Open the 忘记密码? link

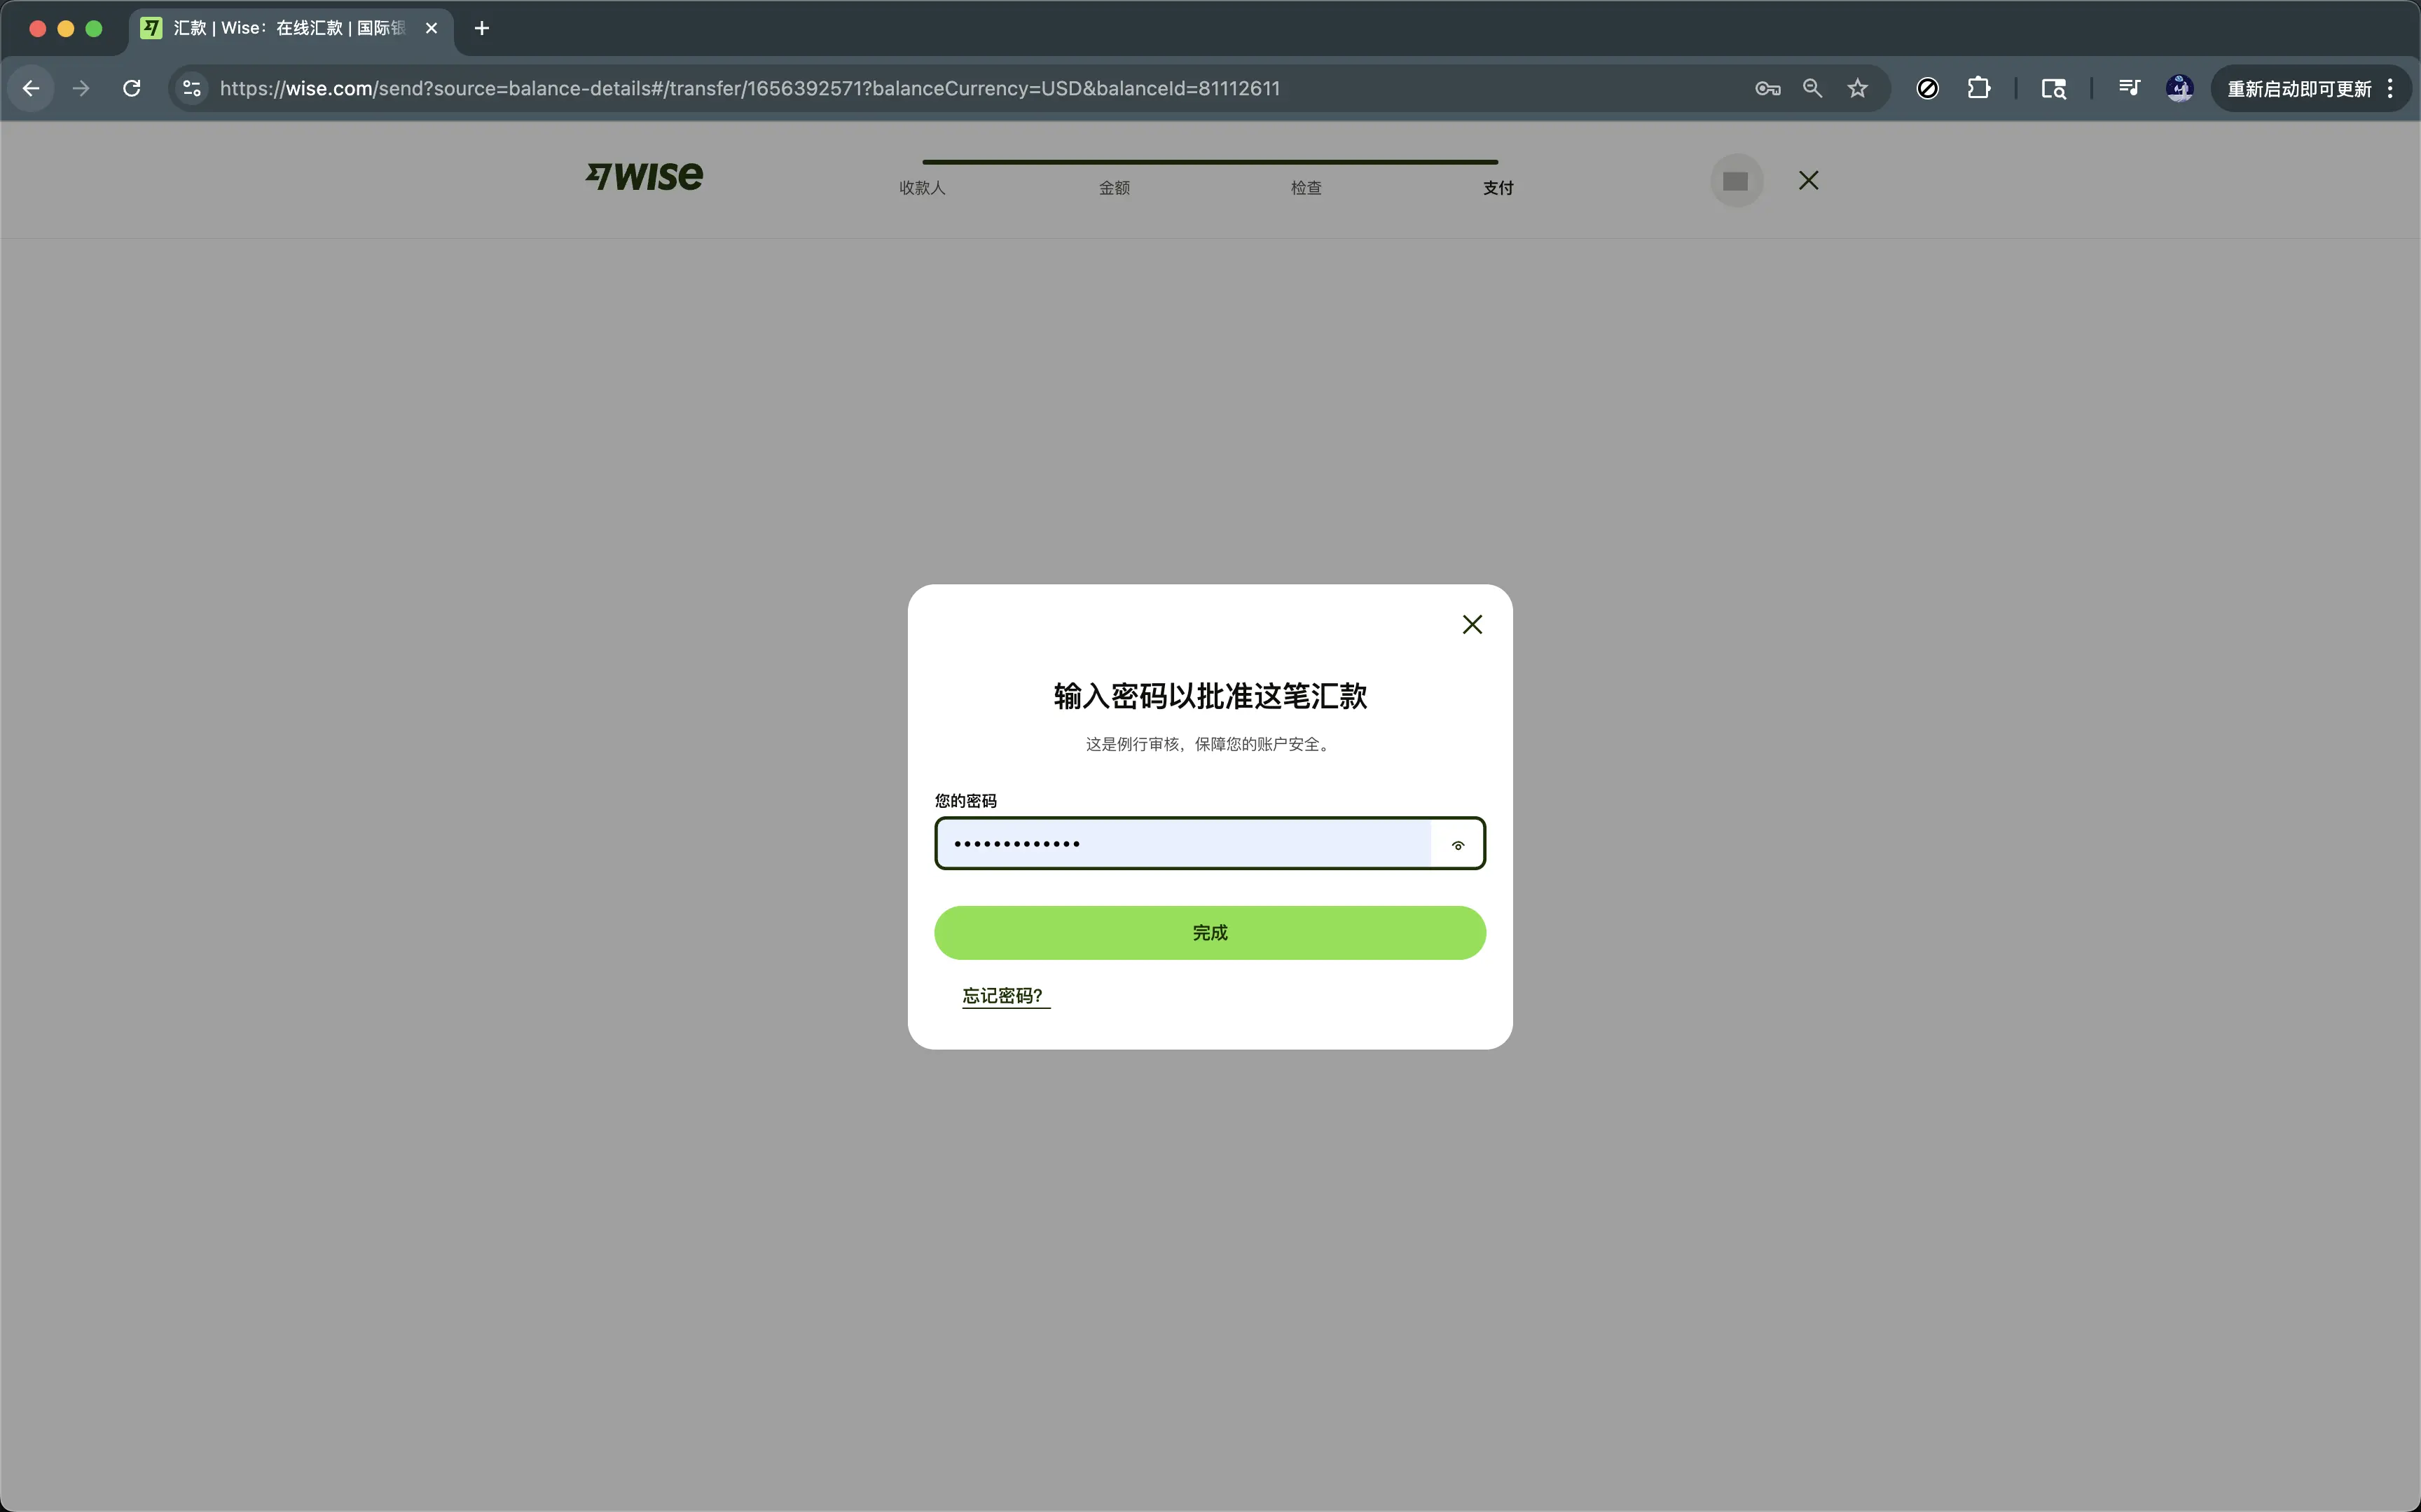click(x=1004, y=996)
